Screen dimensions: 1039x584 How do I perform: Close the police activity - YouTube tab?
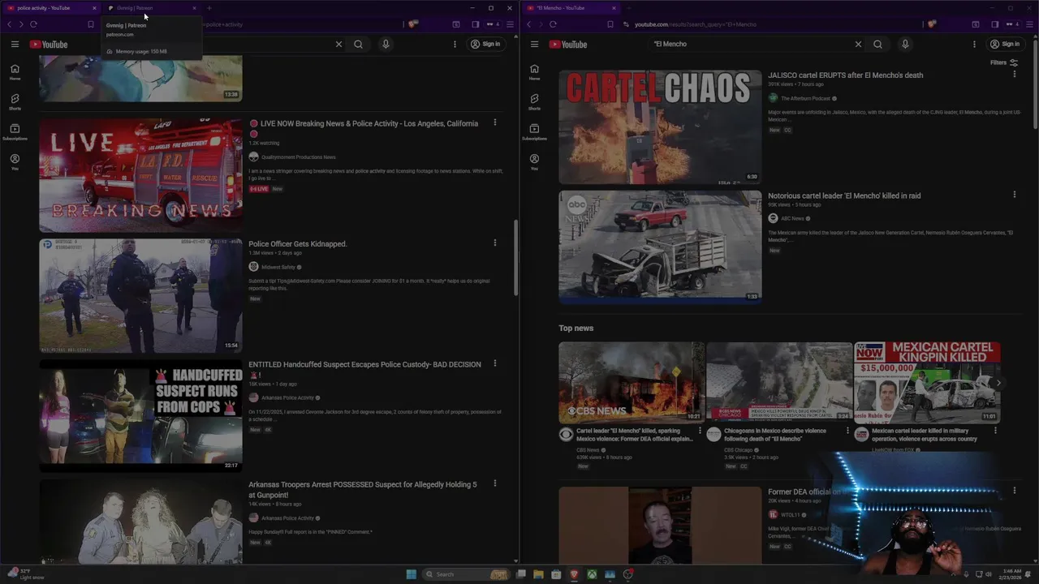coord(94,8)
